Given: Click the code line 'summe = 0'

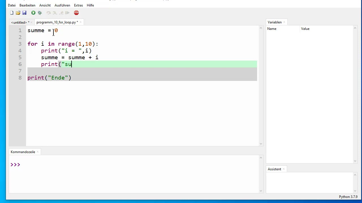Looking at the screenshot, I should pyautogui.click(x=43, y=30).
